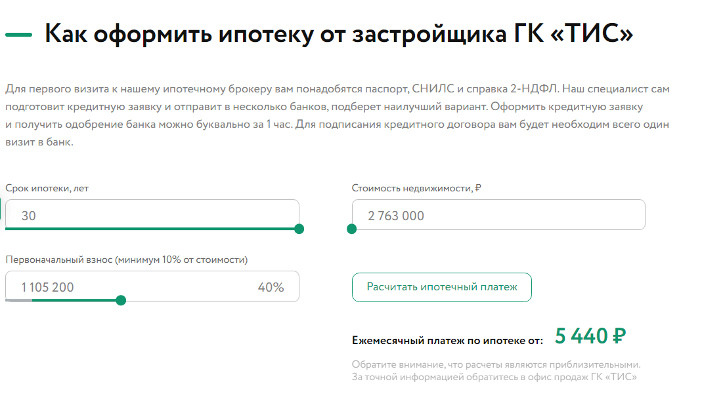Viewport: 702px width, 407px height.
Task: Click the mortgage term slider handle
Action: (299, 229)
